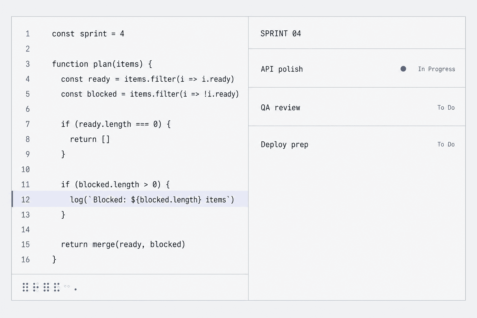Toggle QA review To Do status
The width and height of the screenshot is (477, 318).
(446, 107)
